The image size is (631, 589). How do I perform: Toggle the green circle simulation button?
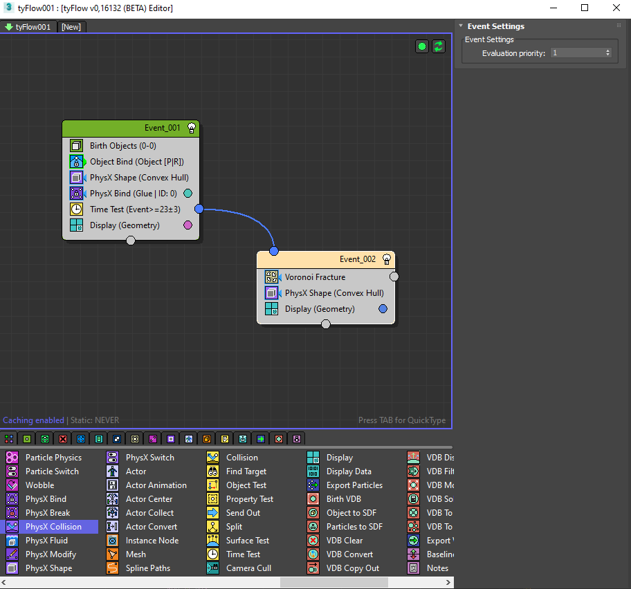(422, 46)
